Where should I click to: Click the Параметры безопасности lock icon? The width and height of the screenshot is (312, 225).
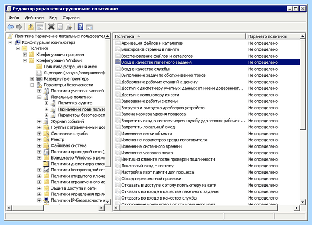(39, 85)
